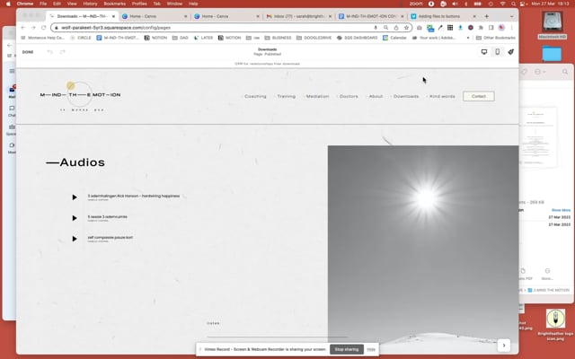Click the M-IND-TH-EMOT-ION site logo
The image size is (575, 359).
[x=80, y=95]
